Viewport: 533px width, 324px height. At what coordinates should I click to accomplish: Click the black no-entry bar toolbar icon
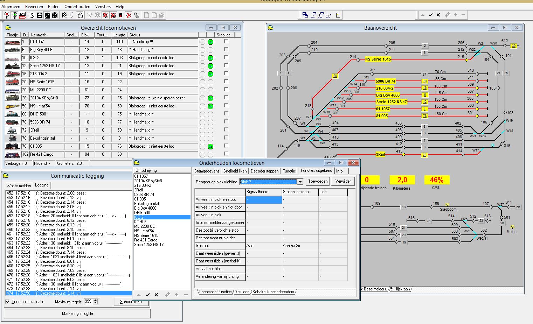tap(40, 15)
